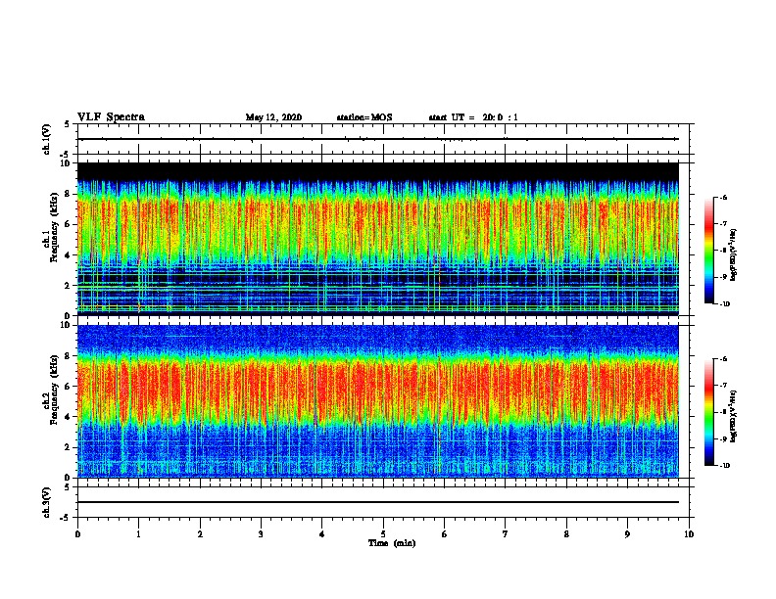The width and height of the screenshot is (776, 599).
Task: Click the date 'May 12, 2020'
Action: [273, 117]
